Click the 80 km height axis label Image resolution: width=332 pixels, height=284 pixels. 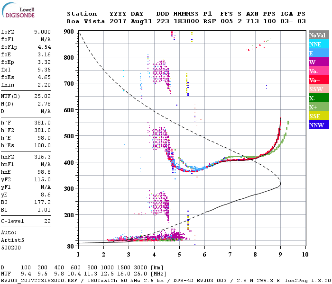click(x=70, y=247)
